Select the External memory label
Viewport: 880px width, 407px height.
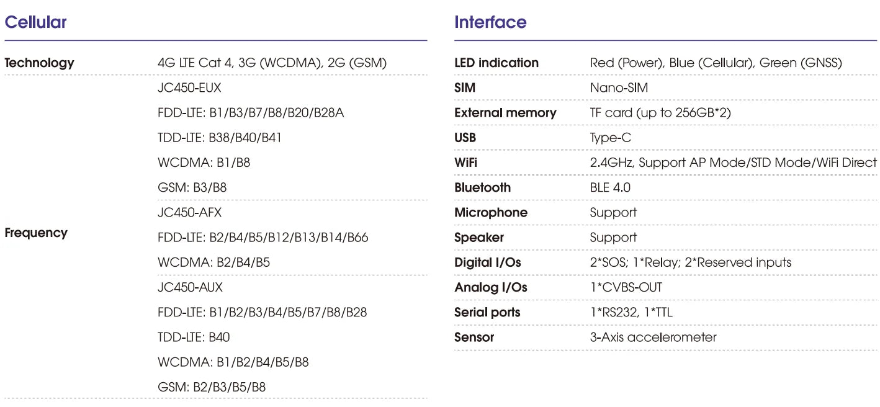coord(505,113)
